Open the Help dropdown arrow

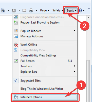(x=84, y=10)
